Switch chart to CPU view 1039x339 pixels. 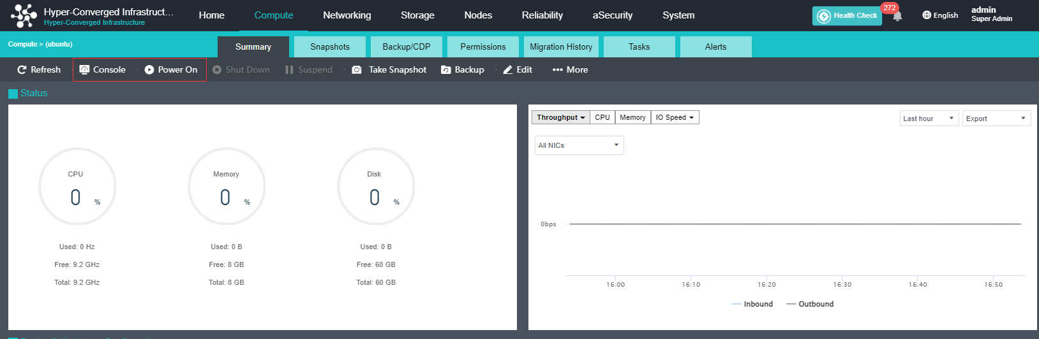coord(602,117)
